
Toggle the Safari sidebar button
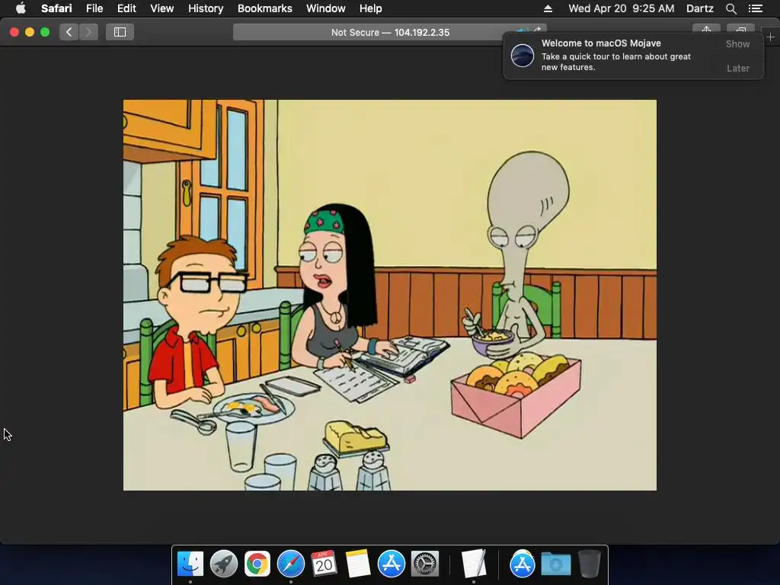[120, 32]
